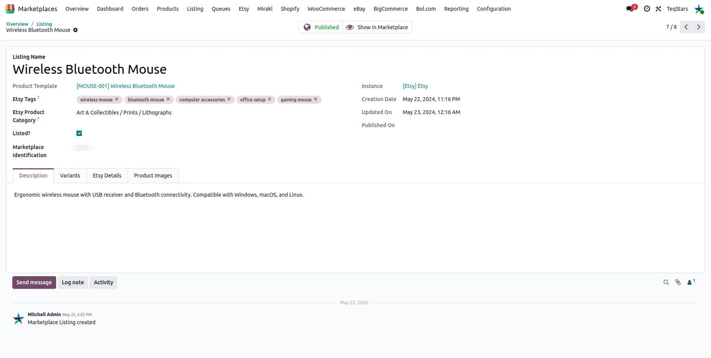The image size is (711, 358).
Task: Open the Shopify menu item
Action: (x=290, y=9)
